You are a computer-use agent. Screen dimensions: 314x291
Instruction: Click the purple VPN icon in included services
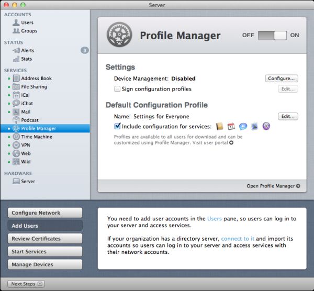click(x=266, y=126)
